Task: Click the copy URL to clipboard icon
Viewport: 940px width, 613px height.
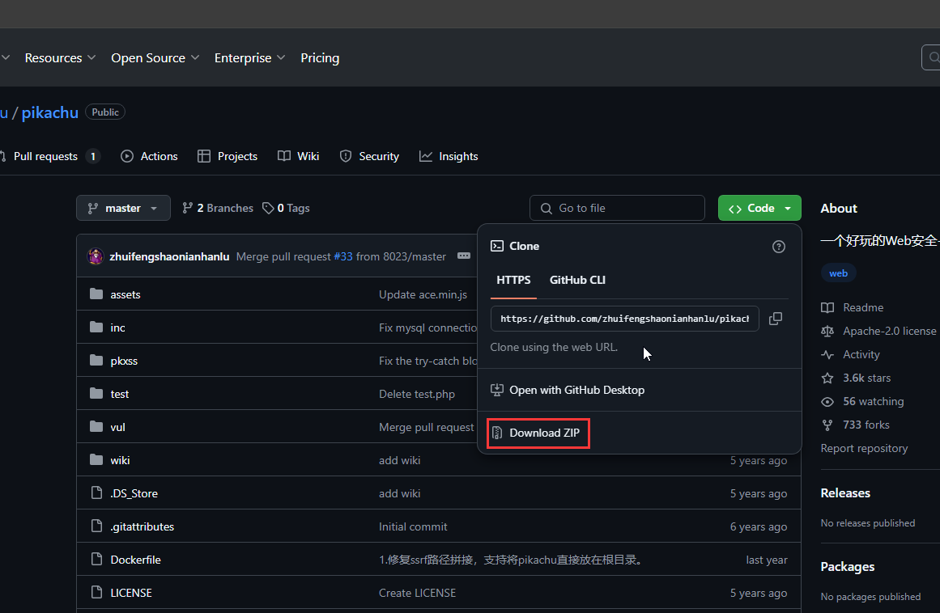Action: [x=775, y=319]
